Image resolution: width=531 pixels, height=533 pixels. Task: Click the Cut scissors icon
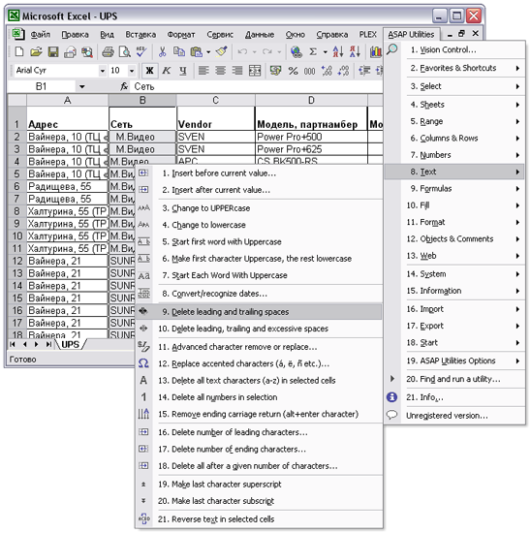(x=162, y=52)
